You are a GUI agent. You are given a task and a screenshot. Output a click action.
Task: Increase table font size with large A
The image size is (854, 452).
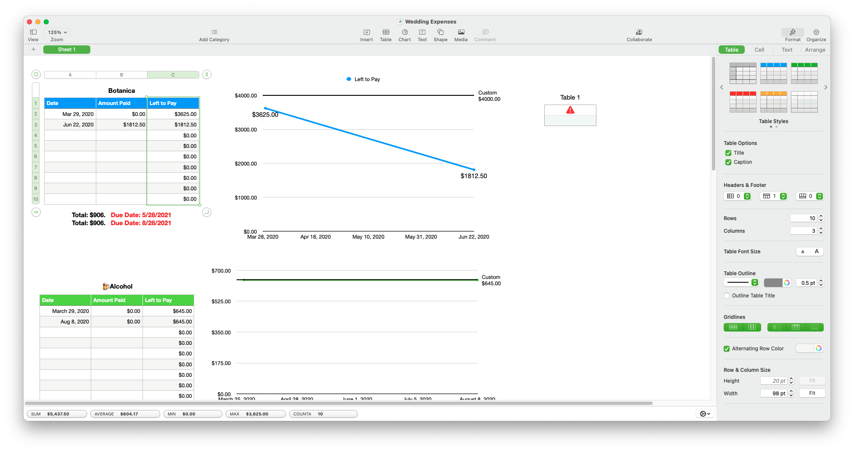click(817, 252)
